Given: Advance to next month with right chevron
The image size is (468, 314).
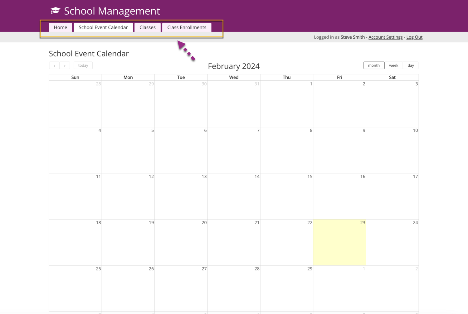Looking at the screenshot, I should [65, 65].
